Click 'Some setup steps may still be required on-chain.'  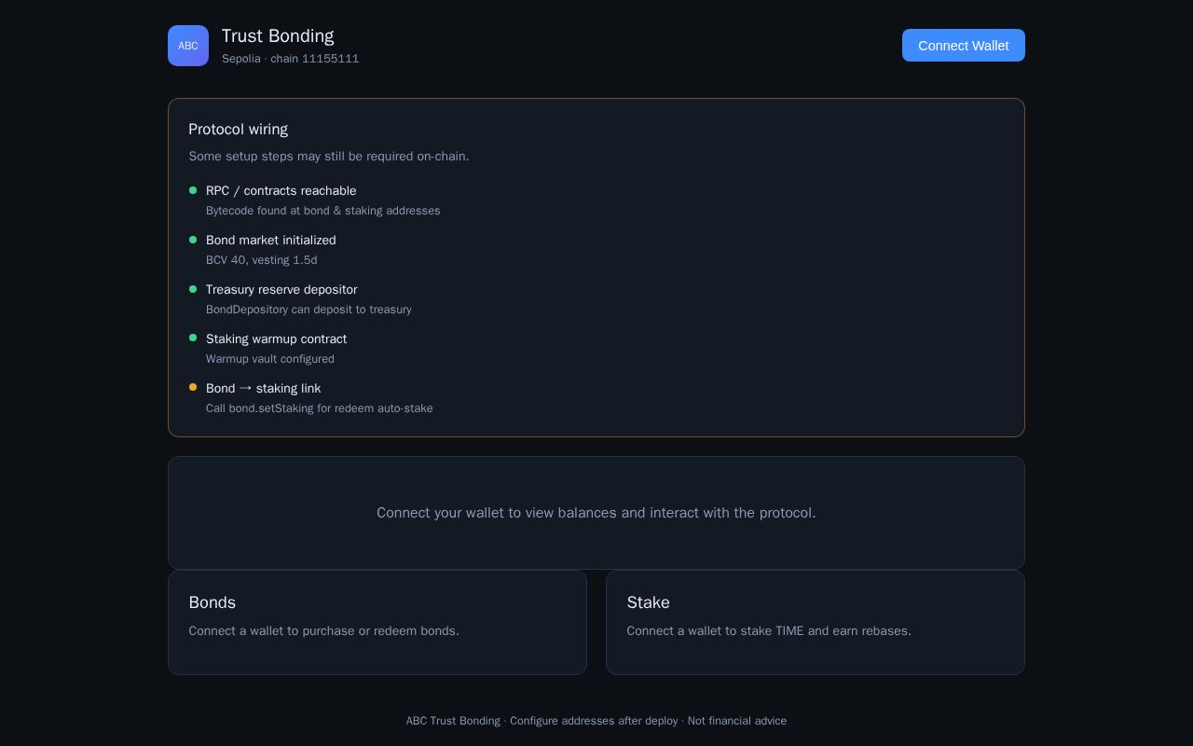(x=329, y=156)
